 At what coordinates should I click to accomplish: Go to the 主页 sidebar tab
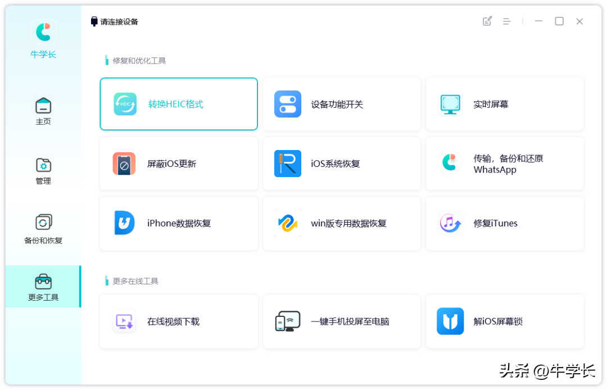[x=43, y=111]
